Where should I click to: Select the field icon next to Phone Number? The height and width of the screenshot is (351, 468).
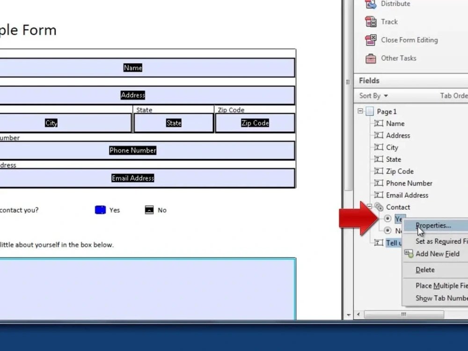pos(379,183)
